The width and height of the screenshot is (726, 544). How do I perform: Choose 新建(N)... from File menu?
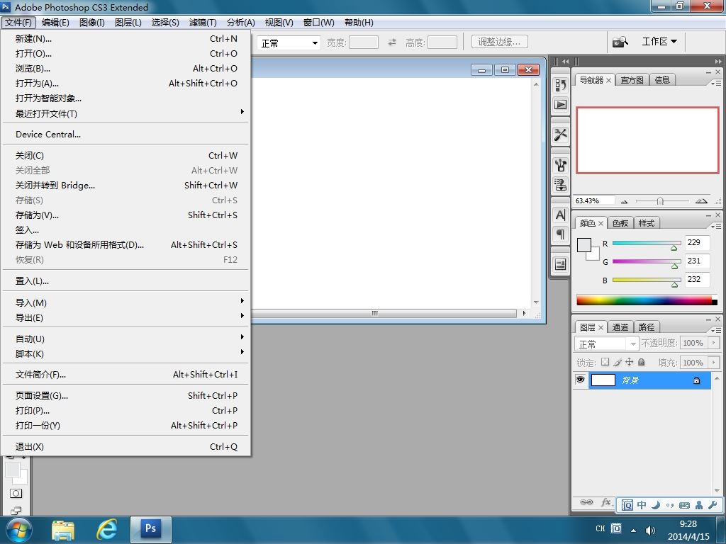126,39
